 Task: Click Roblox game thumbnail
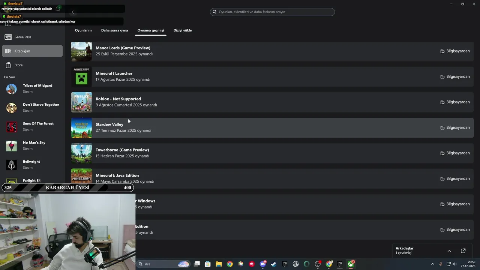81,102
